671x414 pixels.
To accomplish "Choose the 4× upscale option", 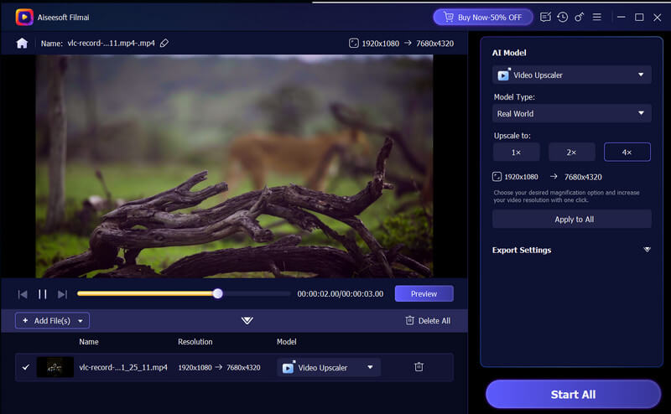I will pos(627,152).
